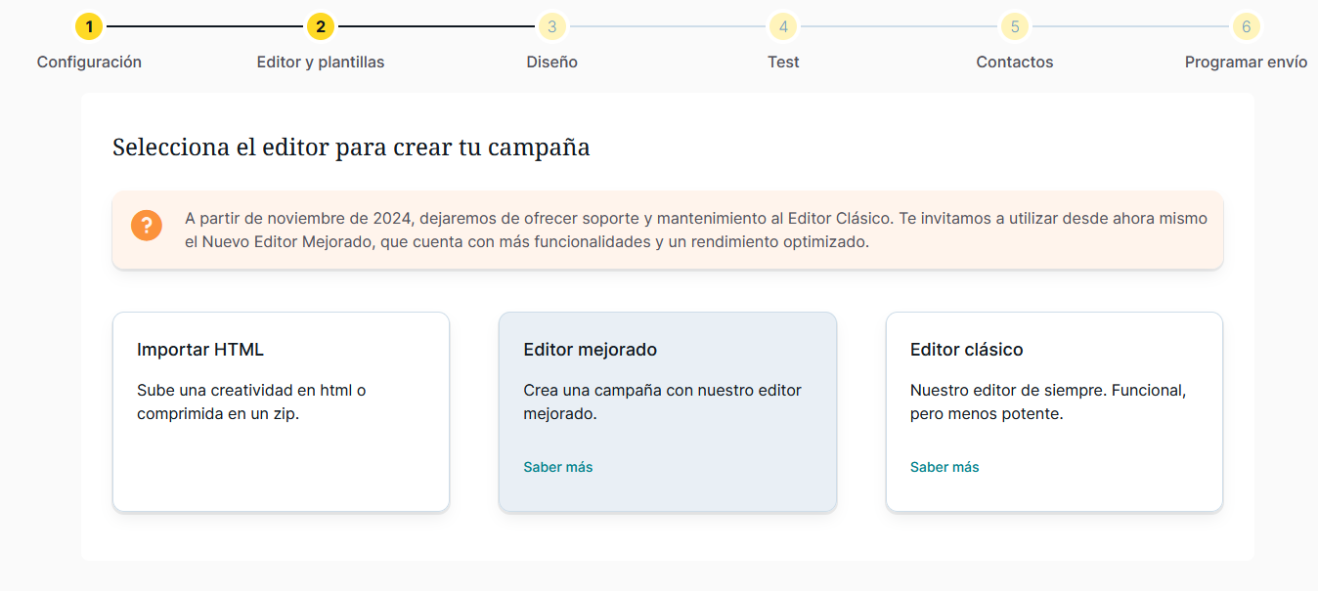Click the Editor Clásico support notice text

coord(695,230)
